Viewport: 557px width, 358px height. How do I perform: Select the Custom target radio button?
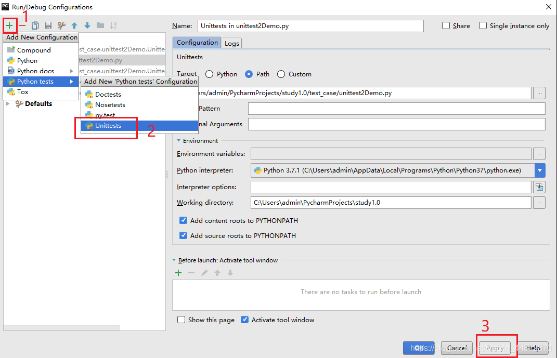(281, 74)
